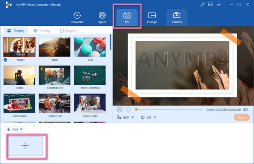This screenshot has width=254, height=164.
Task: Click the orange Export button
Action: [x=242, y=118]
